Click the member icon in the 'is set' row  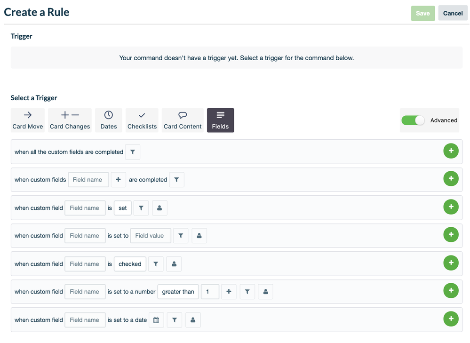[x=159, y=207]
